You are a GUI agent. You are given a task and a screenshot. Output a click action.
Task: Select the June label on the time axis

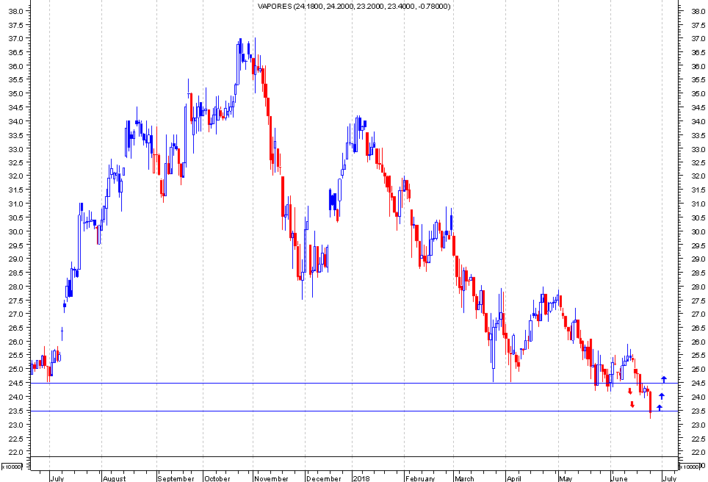pos(619,478)
